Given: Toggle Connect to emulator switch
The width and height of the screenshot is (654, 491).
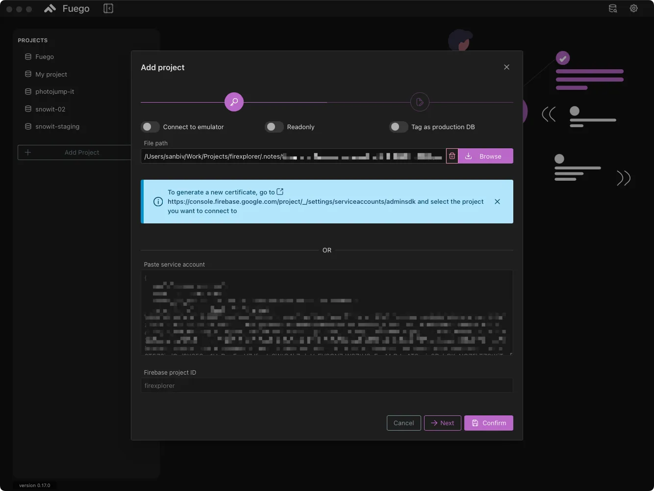Looking at the screenshot, I should 151,127.
